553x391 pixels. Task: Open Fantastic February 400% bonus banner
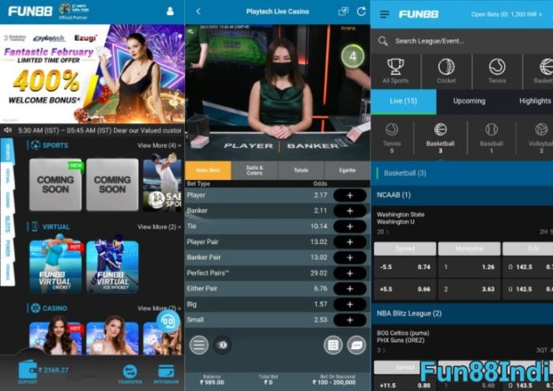[92, 73]
